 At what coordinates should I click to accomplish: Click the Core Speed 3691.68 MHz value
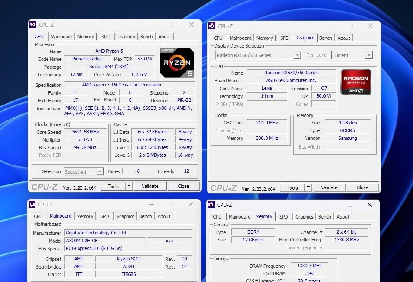coord(85,132)
